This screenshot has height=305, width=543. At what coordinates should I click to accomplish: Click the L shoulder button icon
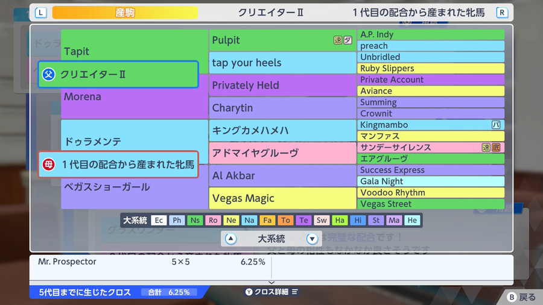[41, 13]
